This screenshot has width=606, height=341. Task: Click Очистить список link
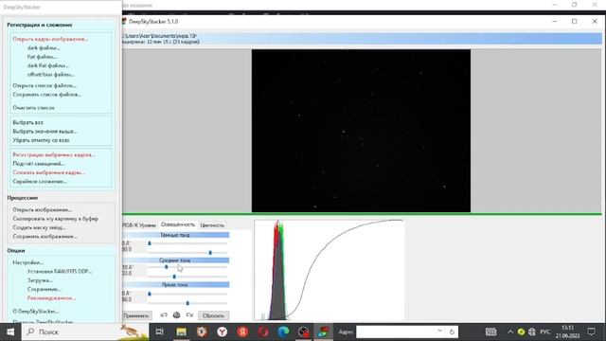34,108
